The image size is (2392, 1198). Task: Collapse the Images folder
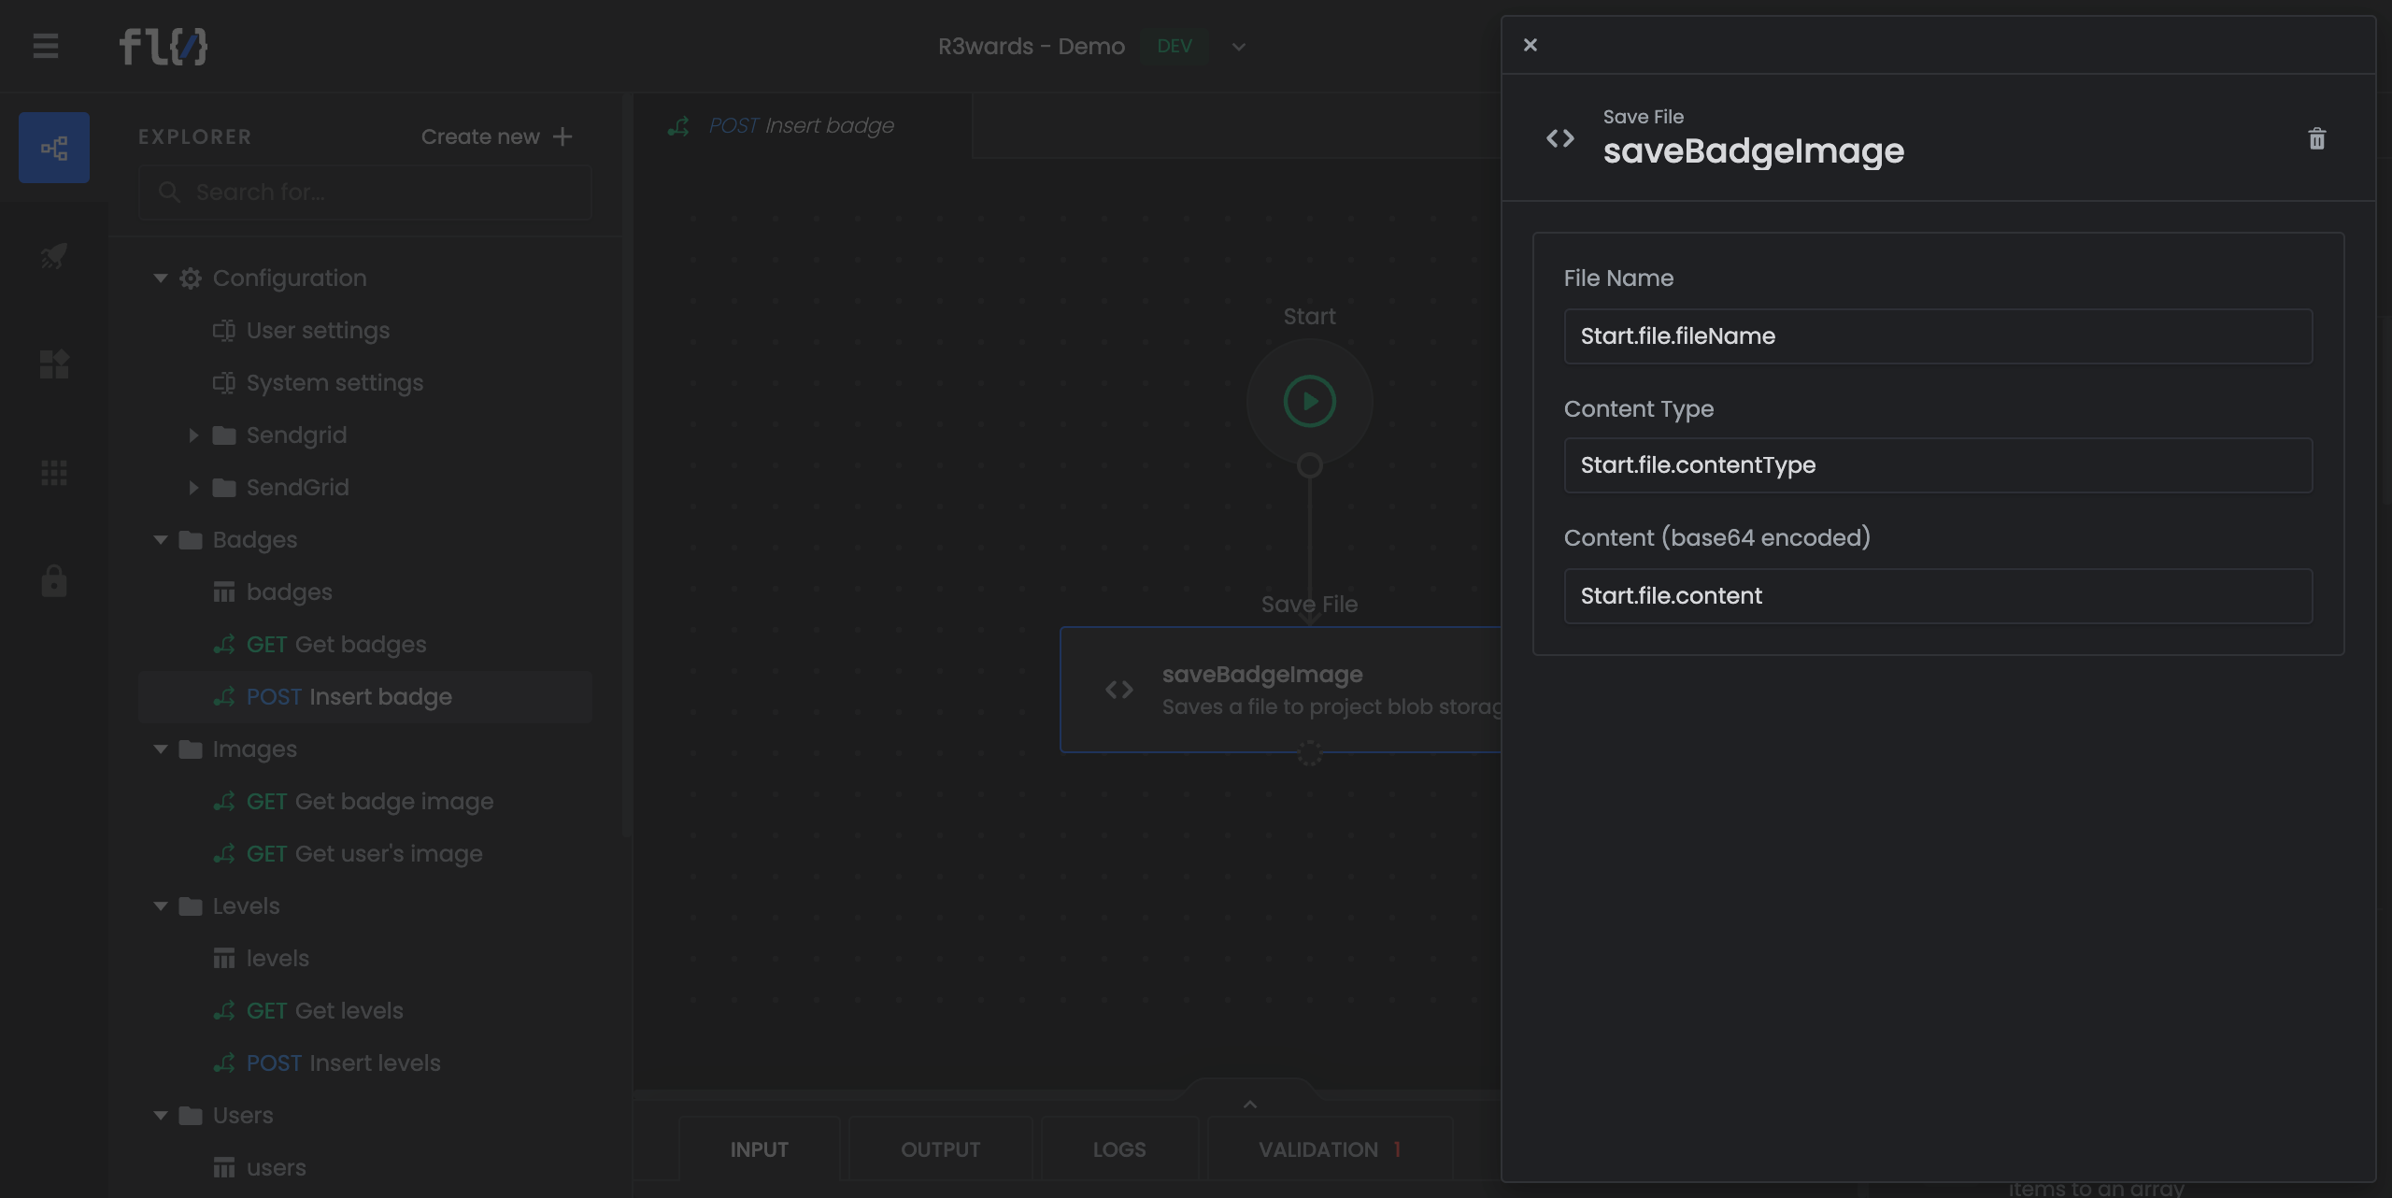pos(161,749)
